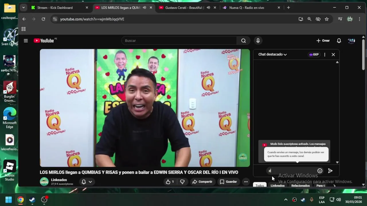
Task: Click the video player frame
Action: coord(145,108)
